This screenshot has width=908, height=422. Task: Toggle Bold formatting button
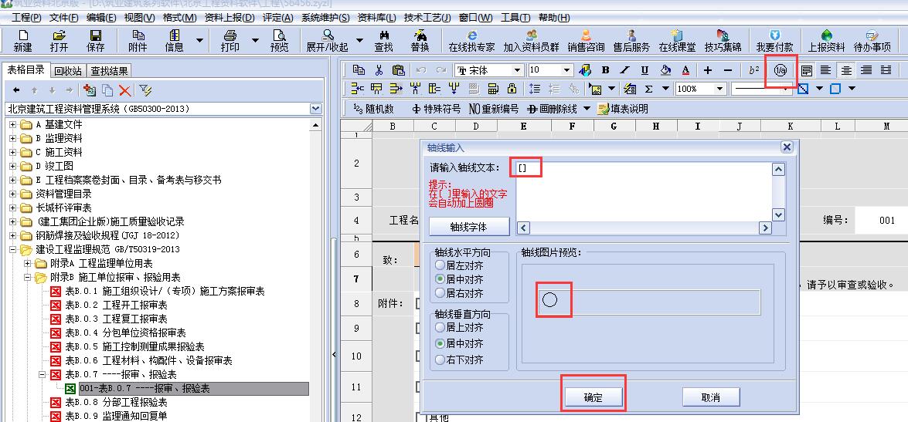tap(605, 70)
